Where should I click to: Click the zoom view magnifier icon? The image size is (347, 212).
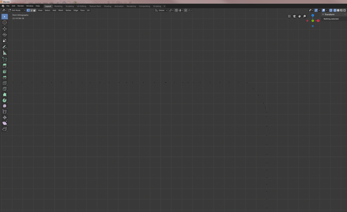[304, 16]
